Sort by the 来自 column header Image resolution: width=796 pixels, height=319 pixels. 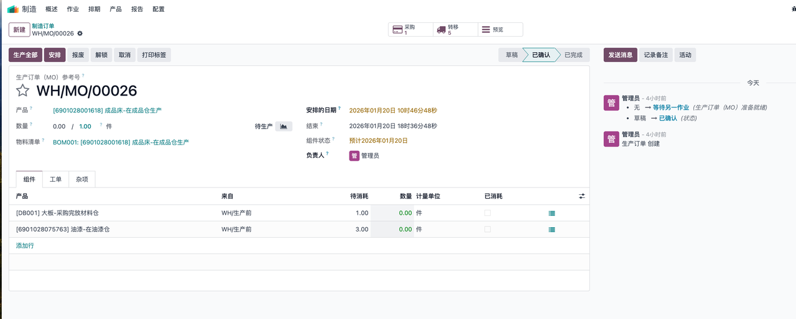click(228, 196)
